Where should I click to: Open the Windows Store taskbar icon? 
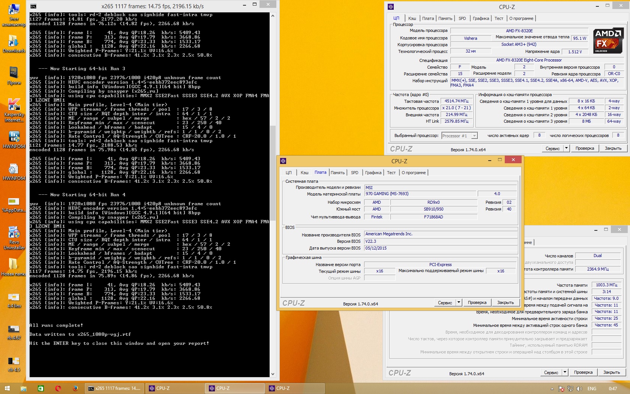click(40, 388)
